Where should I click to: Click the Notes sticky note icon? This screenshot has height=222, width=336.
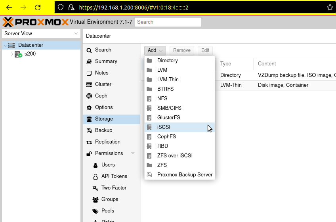tap(89, 73)
